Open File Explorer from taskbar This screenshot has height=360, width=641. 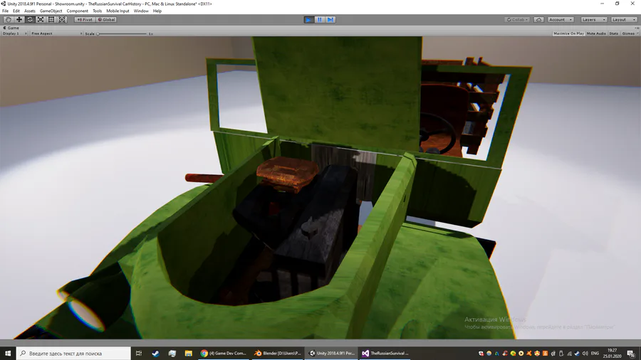click(188, 354)
